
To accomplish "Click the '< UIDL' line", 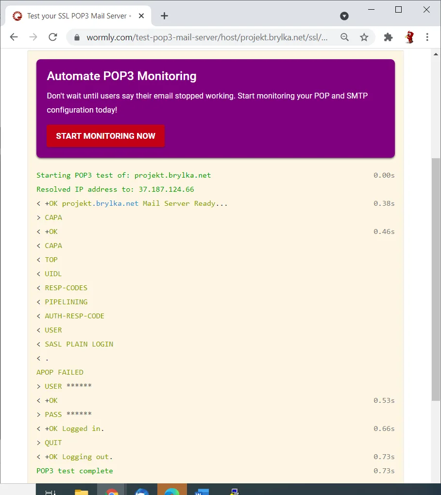I will [x=49, y=274].
